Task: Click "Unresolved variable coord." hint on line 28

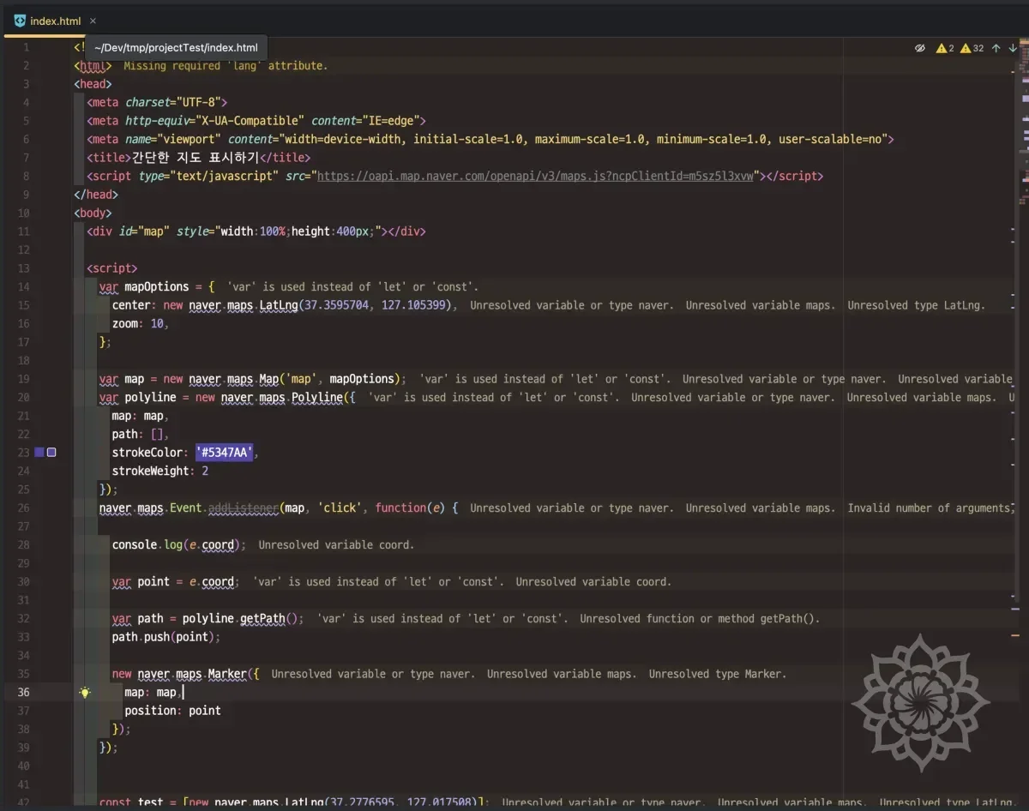Action: (336, 544)
